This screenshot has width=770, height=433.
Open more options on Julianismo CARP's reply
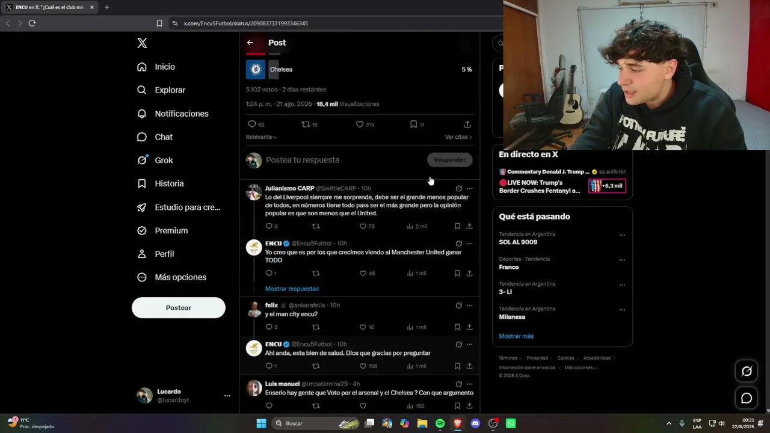470,188
